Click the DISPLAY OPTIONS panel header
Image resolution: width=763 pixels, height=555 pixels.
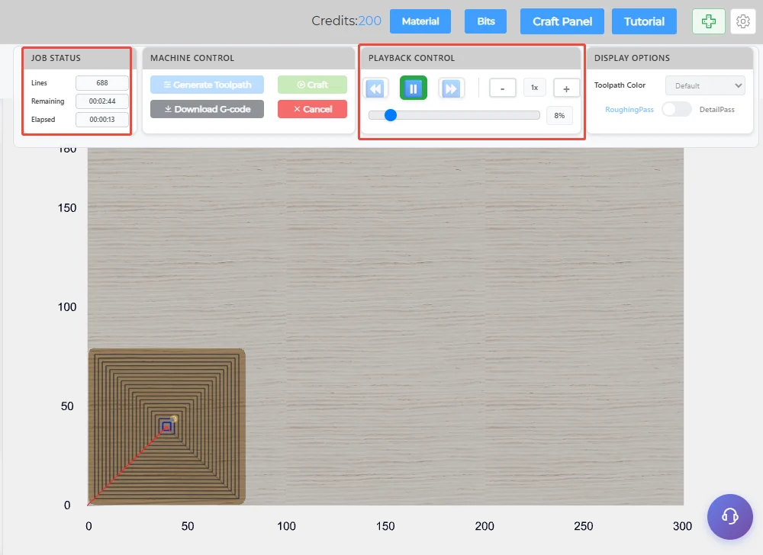click(x=670, y=58)
